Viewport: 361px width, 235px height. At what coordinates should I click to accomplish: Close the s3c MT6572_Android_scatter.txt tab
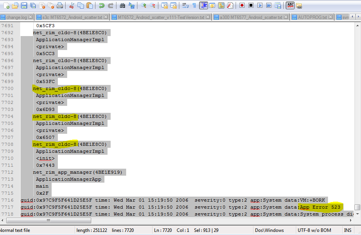click(x=106, y=17)
